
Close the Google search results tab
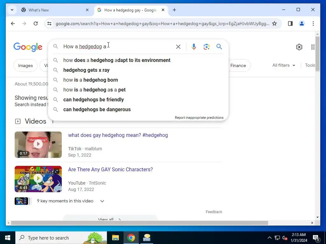(x=163, y=10)
